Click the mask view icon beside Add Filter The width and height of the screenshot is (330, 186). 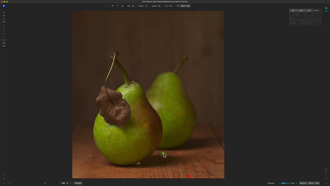coord(294,23)
